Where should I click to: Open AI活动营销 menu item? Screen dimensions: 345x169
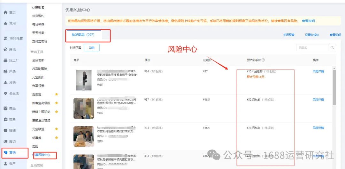(x=40, y=69)
